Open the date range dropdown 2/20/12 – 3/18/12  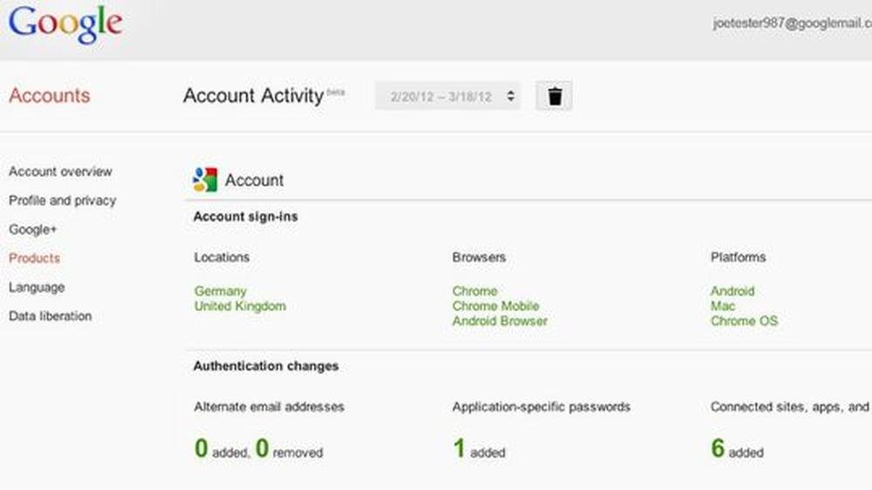tap(447, 96)
